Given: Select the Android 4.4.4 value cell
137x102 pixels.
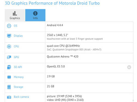Looking at the screenshot, I should click(x=89, y=27).
